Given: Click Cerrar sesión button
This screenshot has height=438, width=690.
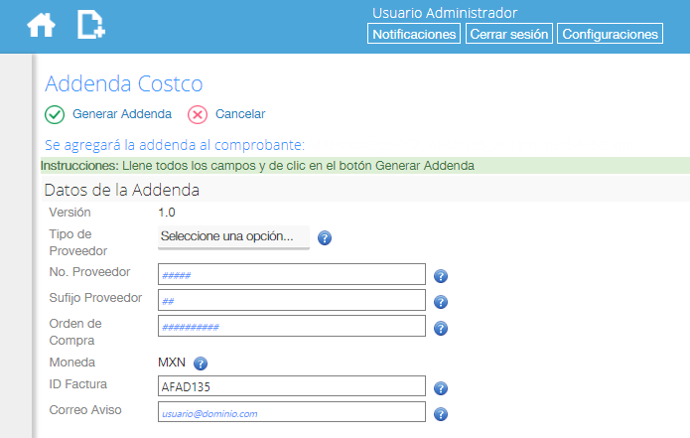Looking at the screenshot, I should [x=509, y=34].
